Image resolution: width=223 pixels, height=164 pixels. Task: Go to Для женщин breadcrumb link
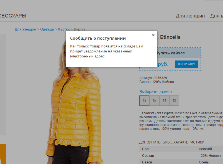click(25, 29)
